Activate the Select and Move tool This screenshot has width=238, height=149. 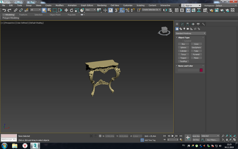click(66, 10)
